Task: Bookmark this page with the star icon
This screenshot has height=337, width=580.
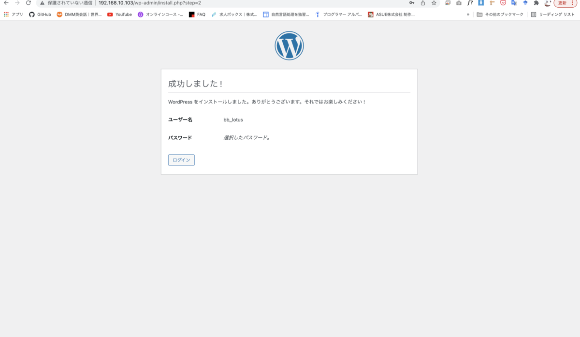Action: click(434, 3)
